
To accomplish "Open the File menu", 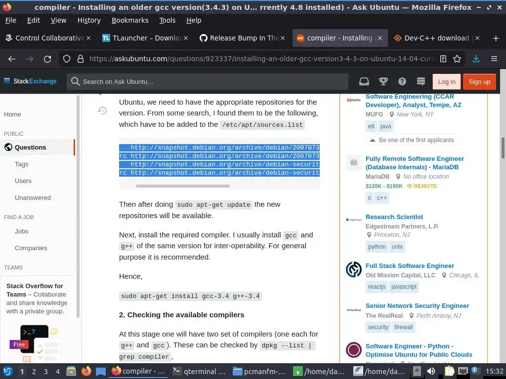I will (11, 20).
